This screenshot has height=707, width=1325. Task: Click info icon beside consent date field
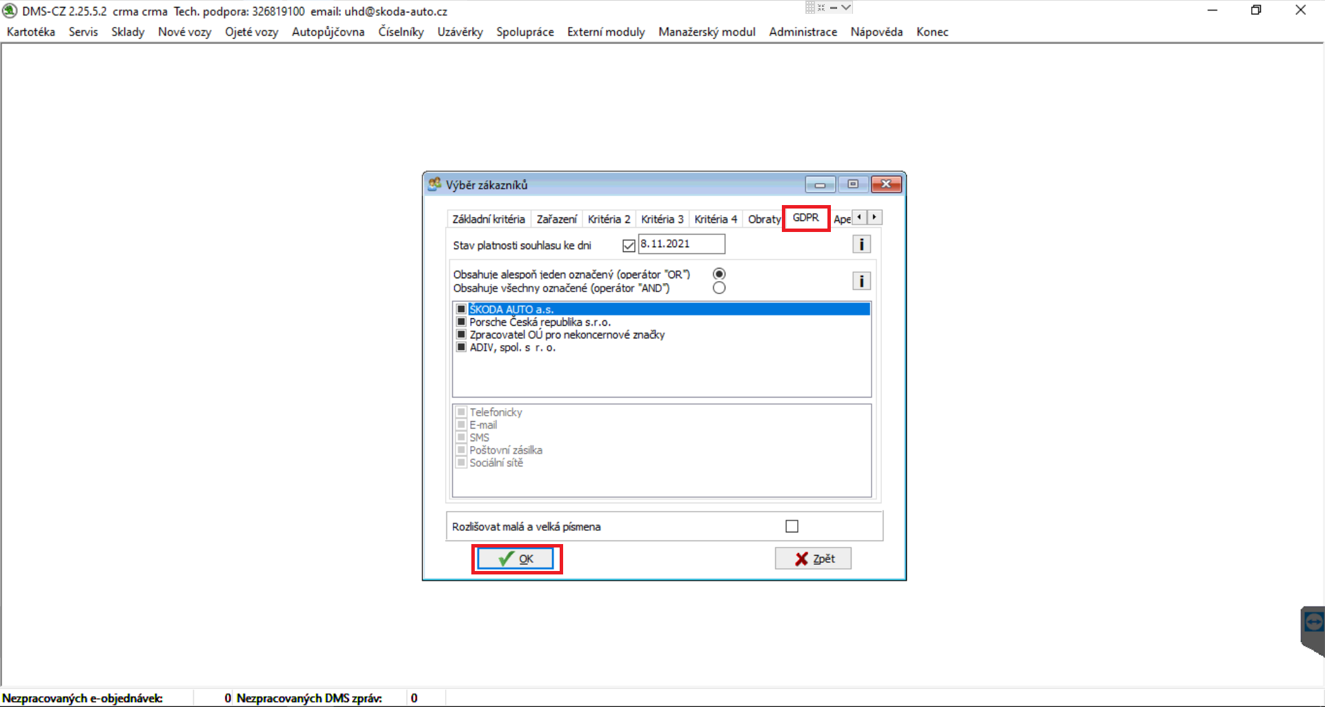861,244
